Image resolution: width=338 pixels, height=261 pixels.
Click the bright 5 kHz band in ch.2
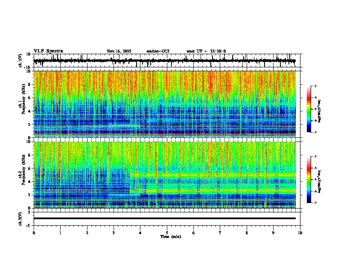213,175
